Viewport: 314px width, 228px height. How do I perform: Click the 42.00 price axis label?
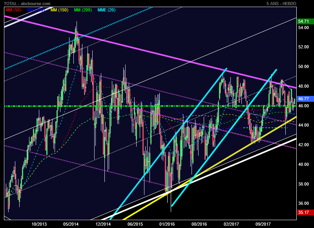pos(303,145)
